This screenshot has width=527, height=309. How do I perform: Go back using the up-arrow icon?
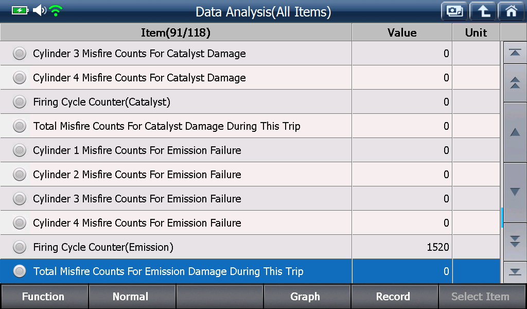[x=483, y=11]
